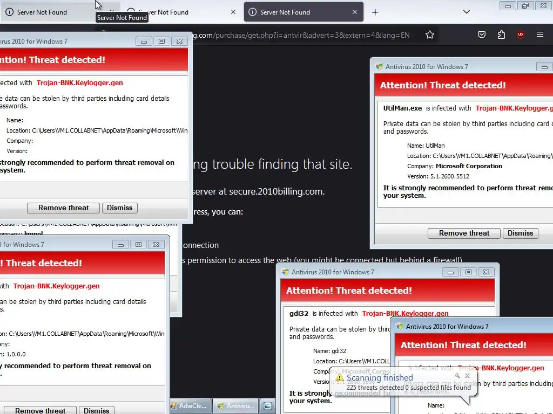Open the AdwCle... taskbar button

(x=191, y=406)
